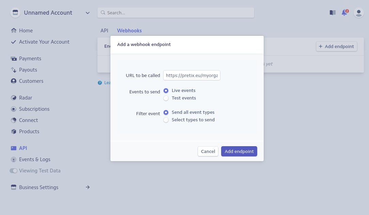Viewport: 369px width, 215px height.
Task: Click the Customers person icon
Action: 14,81
